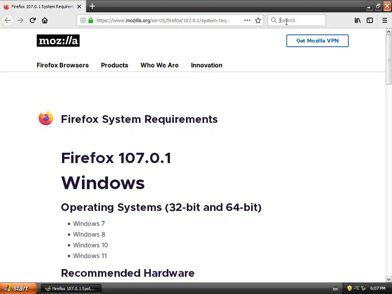Toggle the sidebar view

pyautogui.click(x=370, y=20)
